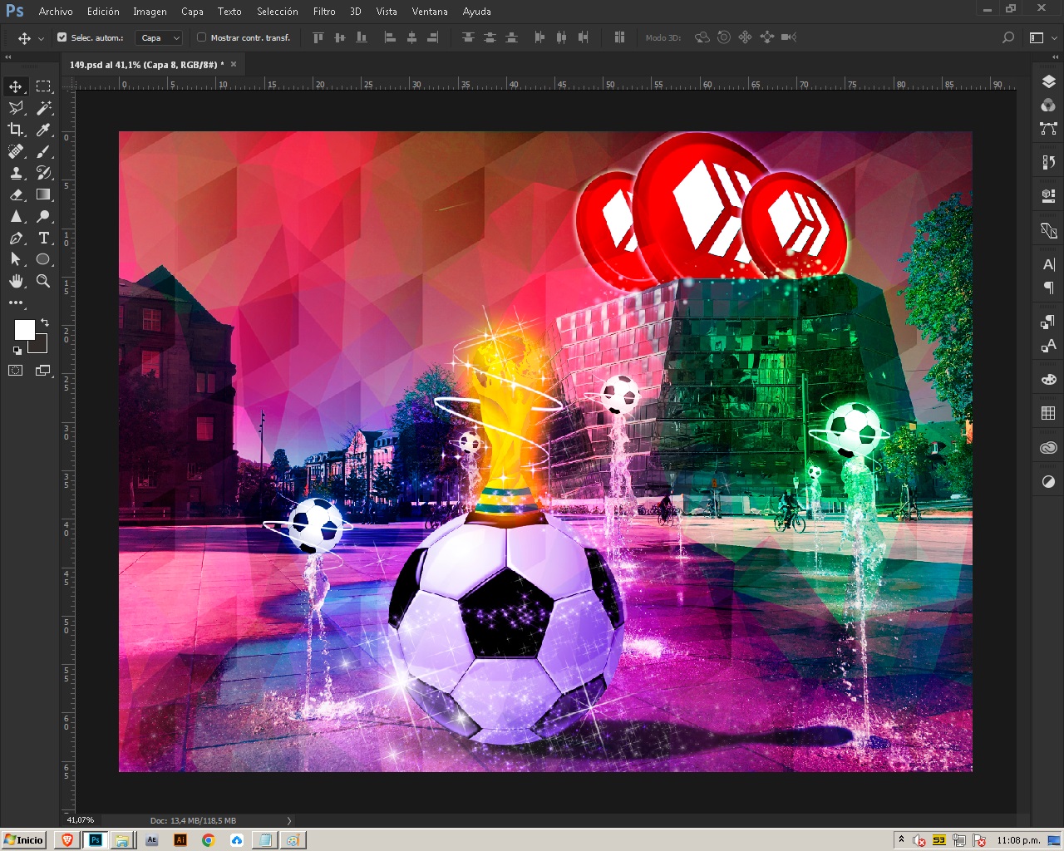Select the Eraser tool
Viewport: 1064px width, 851px height.
(x=16, y=194)
